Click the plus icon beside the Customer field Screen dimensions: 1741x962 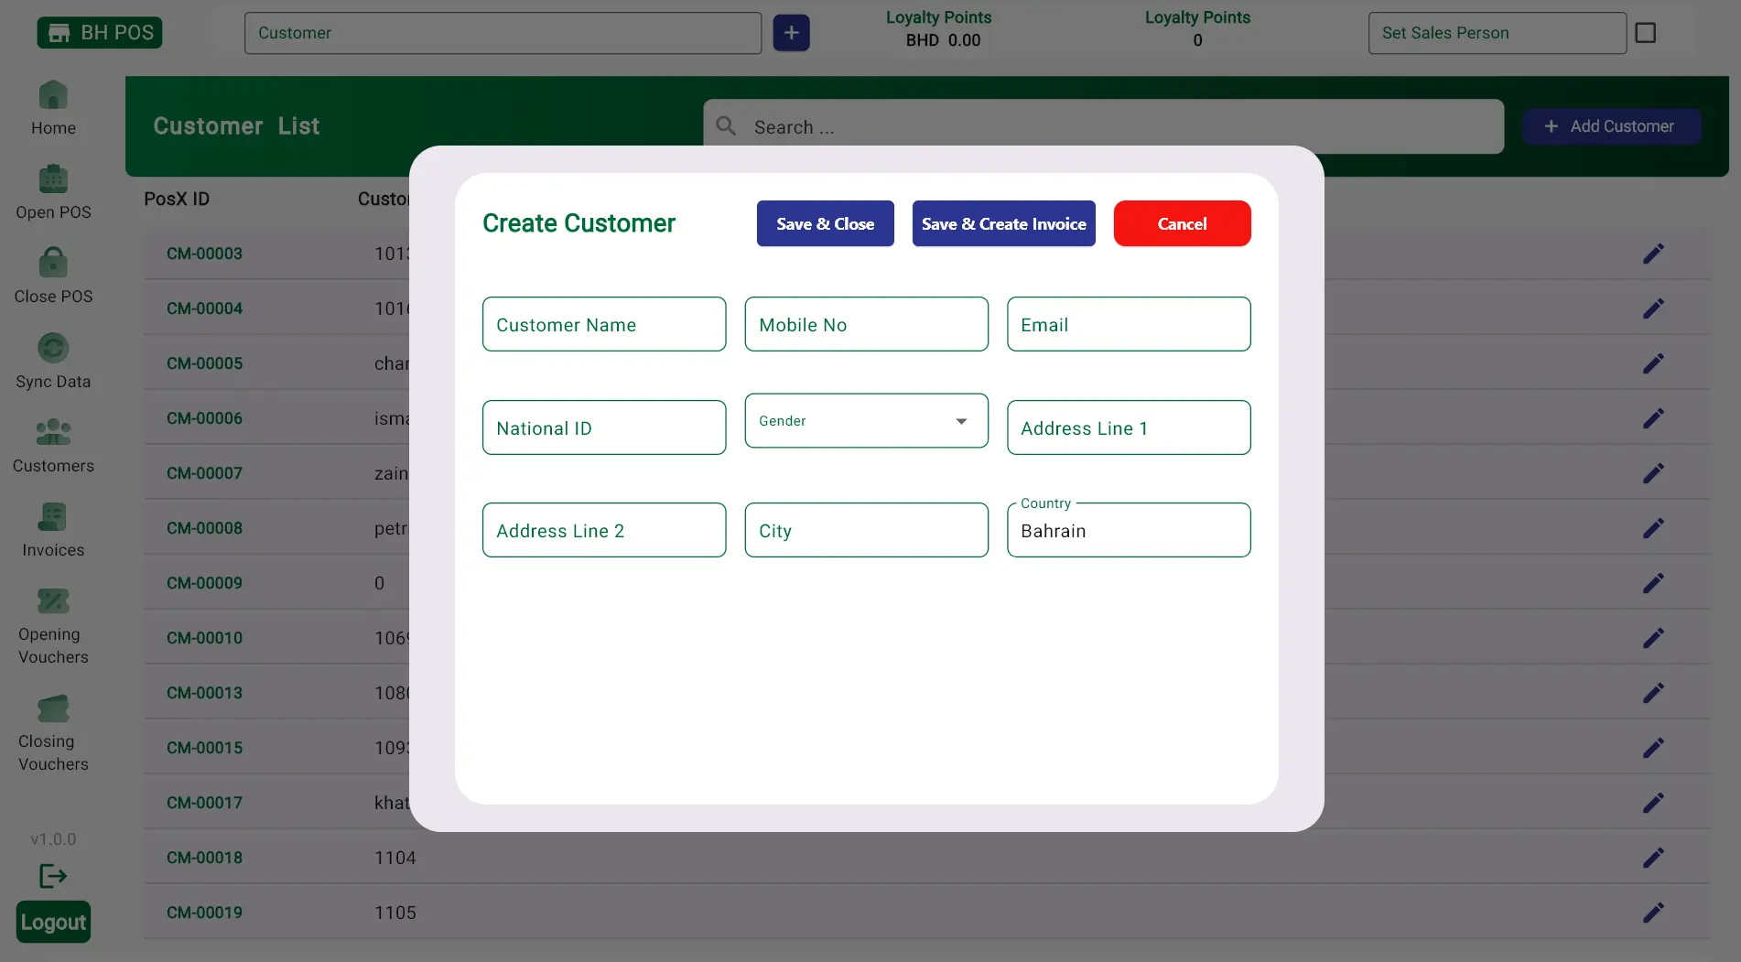pos(791,32)
